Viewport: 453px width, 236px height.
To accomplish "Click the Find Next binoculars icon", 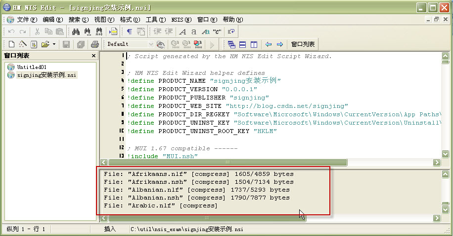I will click(x=87, y=32).
